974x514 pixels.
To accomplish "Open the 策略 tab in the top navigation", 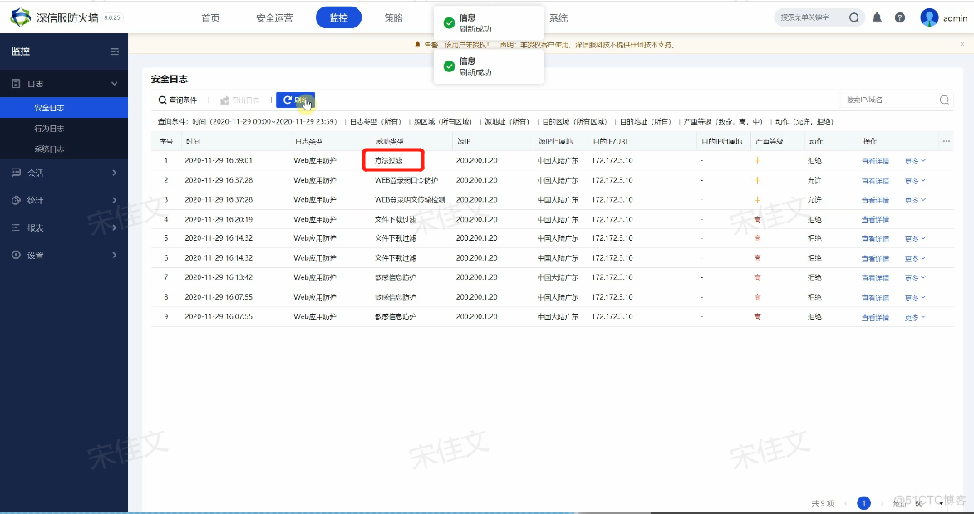I will point(394,17).
